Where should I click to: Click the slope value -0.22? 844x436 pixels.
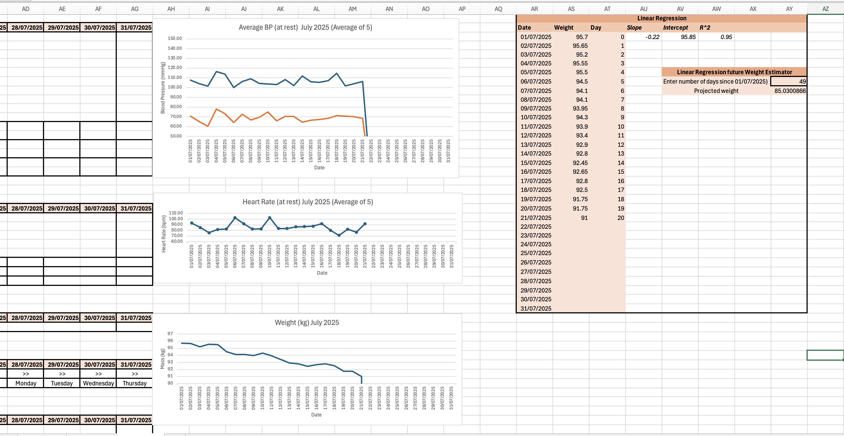point(643,37)
